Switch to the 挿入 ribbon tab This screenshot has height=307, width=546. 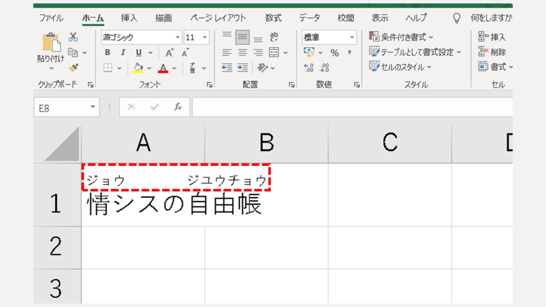[129, 18]
